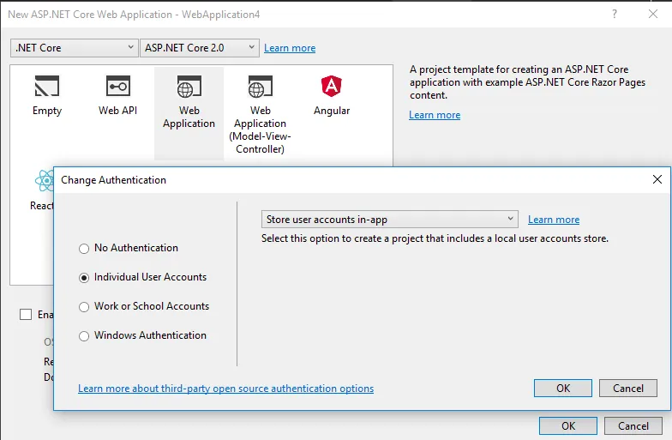Click the help question mark in title bar
Screen dimensions: 672x440
click(x=615, y=14)
